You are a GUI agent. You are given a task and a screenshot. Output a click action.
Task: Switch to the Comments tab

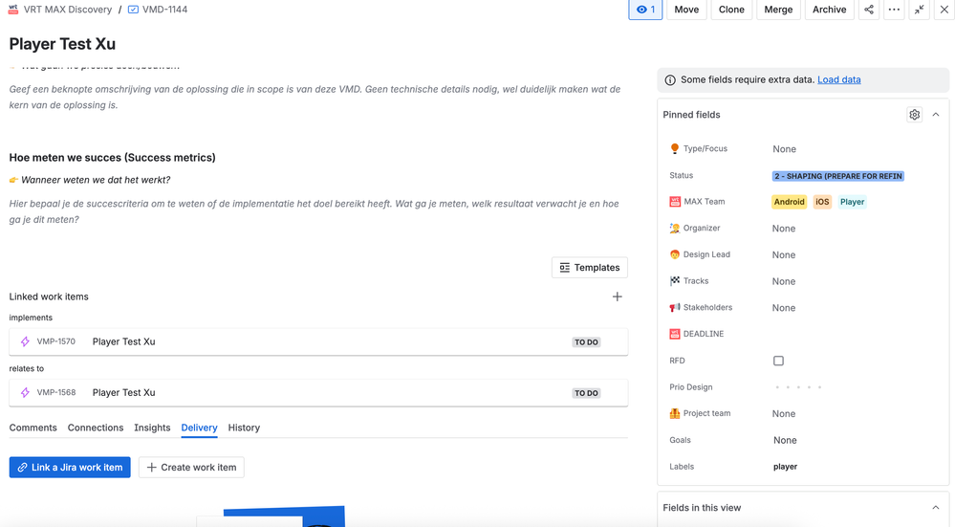point(33,428)
